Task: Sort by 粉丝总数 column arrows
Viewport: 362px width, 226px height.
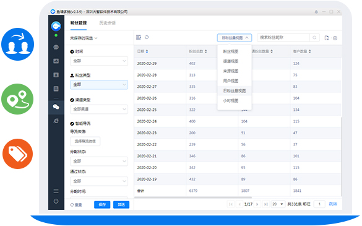Action: pyautogui.click(x=205, y=51)
